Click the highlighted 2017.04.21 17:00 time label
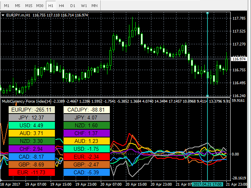The image size is (251, 188). click(207, 184)
